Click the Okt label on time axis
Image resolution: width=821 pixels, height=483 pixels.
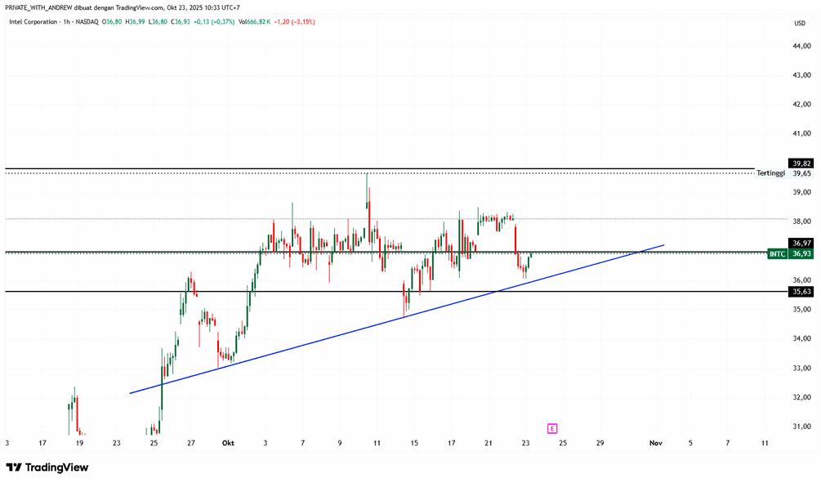pos(229,443)
